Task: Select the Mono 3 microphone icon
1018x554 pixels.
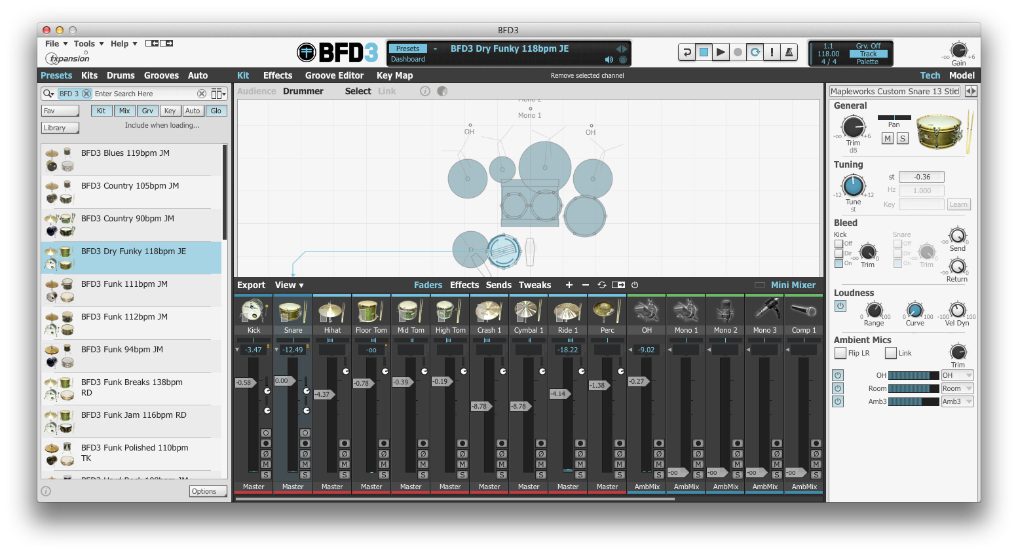Action: click(x=764, y=310)
